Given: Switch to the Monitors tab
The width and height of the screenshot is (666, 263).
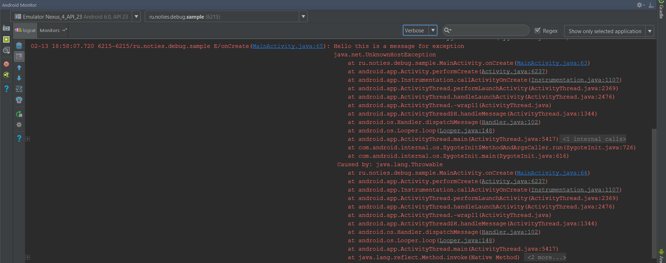Looking at the screenshot, I should click(50, 31).
